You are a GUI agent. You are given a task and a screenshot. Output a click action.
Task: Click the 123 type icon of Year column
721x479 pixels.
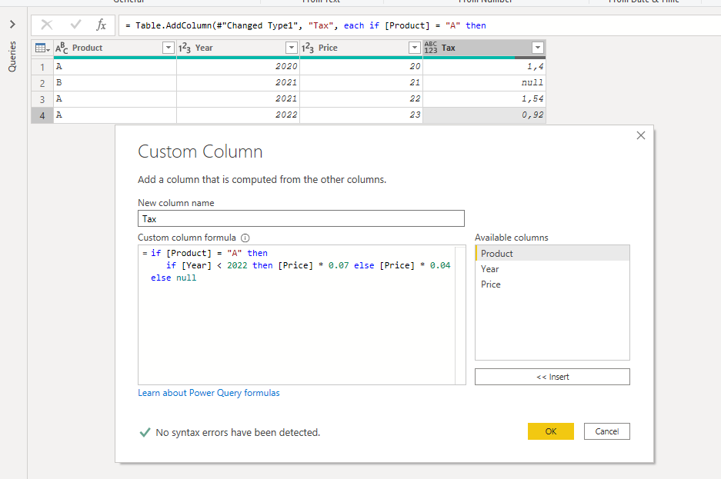pos(185,48)
